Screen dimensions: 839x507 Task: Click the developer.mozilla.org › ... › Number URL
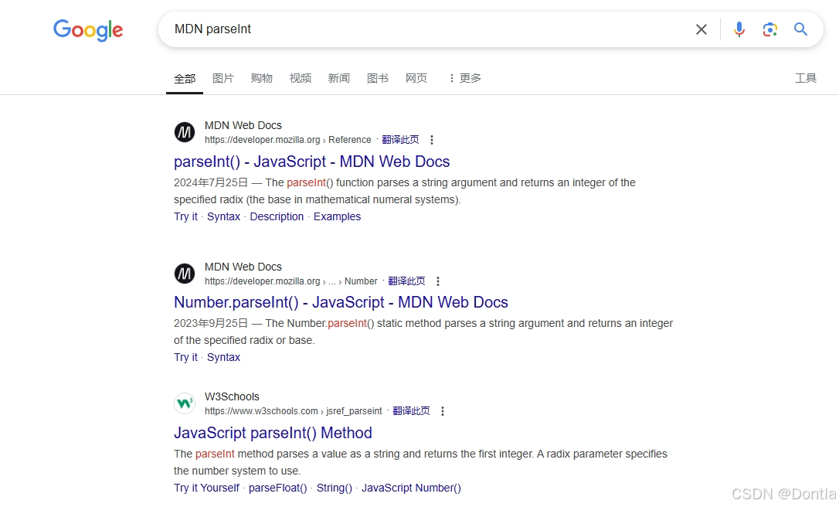[291, 281]
